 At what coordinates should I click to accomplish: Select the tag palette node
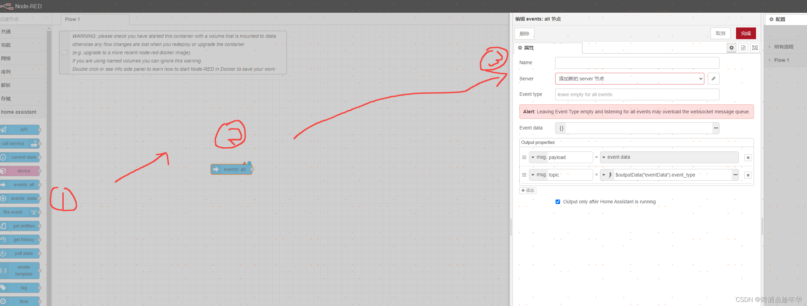(x=20, y=287)
